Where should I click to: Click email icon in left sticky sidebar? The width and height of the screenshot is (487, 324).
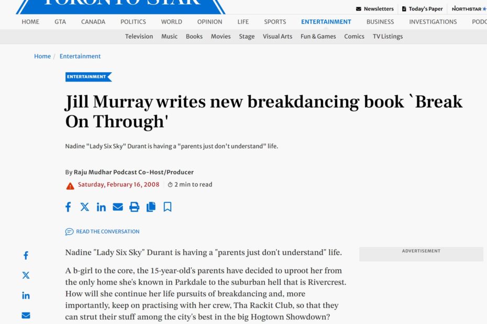click(26, 315)
